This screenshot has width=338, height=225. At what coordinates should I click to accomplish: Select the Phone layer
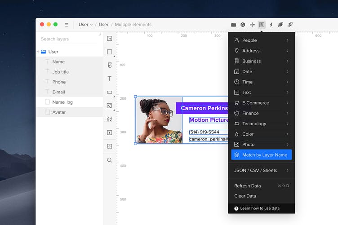click(69, 82)
